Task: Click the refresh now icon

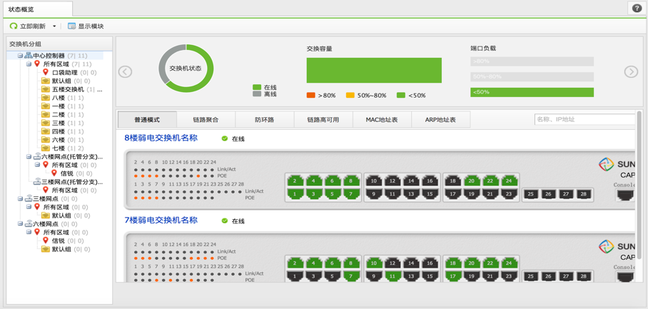Action: click(14, 26)
